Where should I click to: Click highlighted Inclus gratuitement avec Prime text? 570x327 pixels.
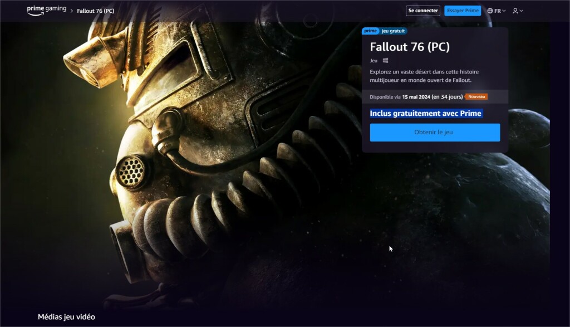pos(426,114)
